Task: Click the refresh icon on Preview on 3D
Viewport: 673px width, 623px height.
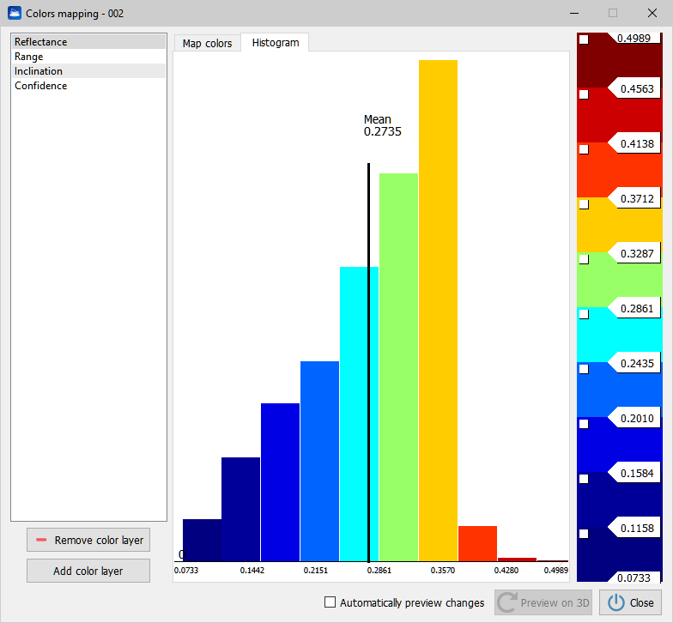Action: point(506,602)
